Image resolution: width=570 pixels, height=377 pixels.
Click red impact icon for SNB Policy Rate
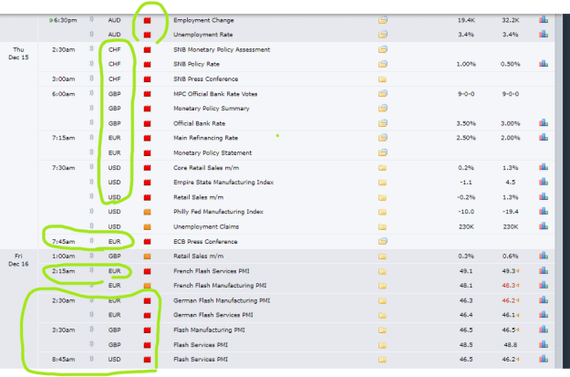pyautogui.click(x=147, y=65)
